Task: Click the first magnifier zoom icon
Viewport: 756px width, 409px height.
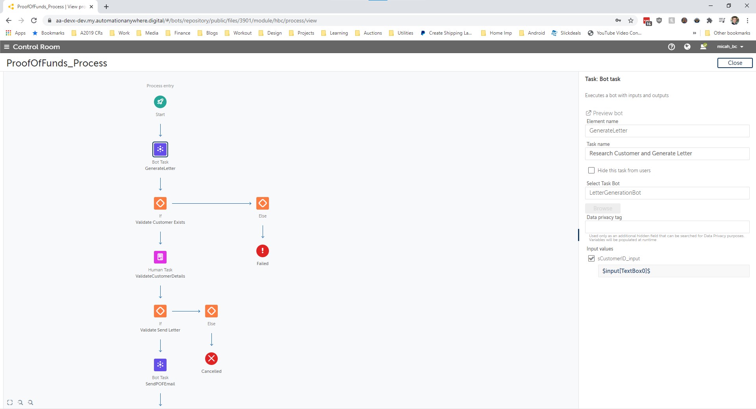Action: click(x=20, y=402)
